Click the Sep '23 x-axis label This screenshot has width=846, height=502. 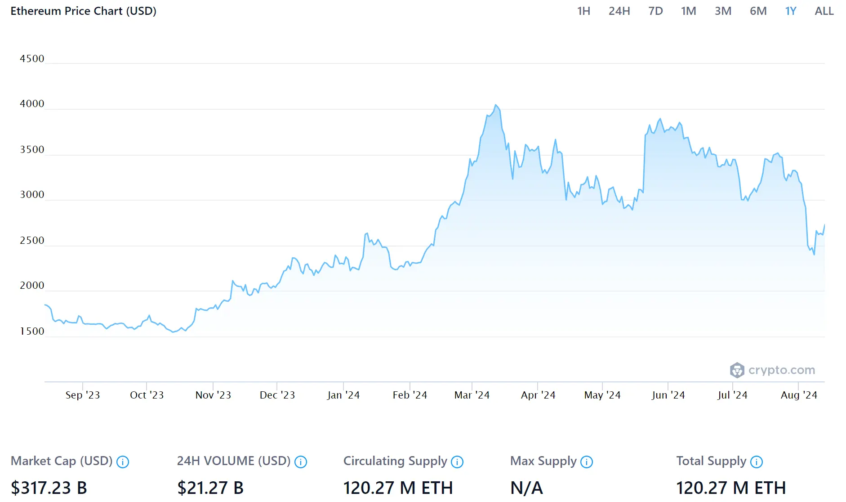coord(83,395)
